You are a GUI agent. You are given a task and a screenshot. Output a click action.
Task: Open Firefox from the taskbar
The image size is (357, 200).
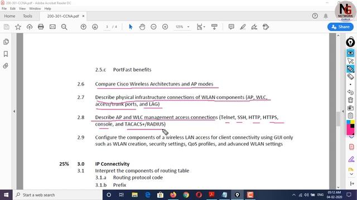173,195
